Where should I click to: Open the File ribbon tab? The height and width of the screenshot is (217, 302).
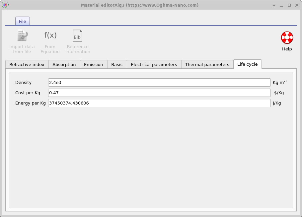22,21
